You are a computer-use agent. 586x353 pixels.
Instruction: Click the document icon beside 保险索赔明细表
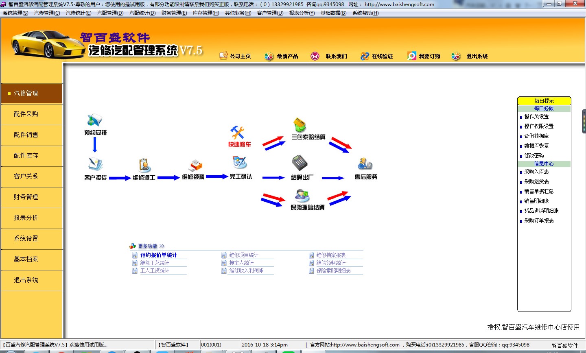pos(311,271)
